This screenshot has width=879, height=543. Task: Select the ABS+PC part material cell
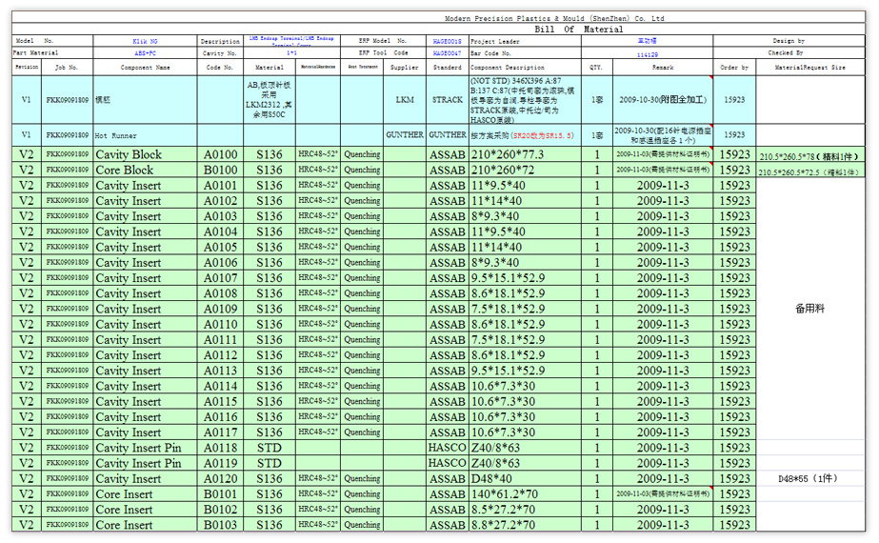146,53
